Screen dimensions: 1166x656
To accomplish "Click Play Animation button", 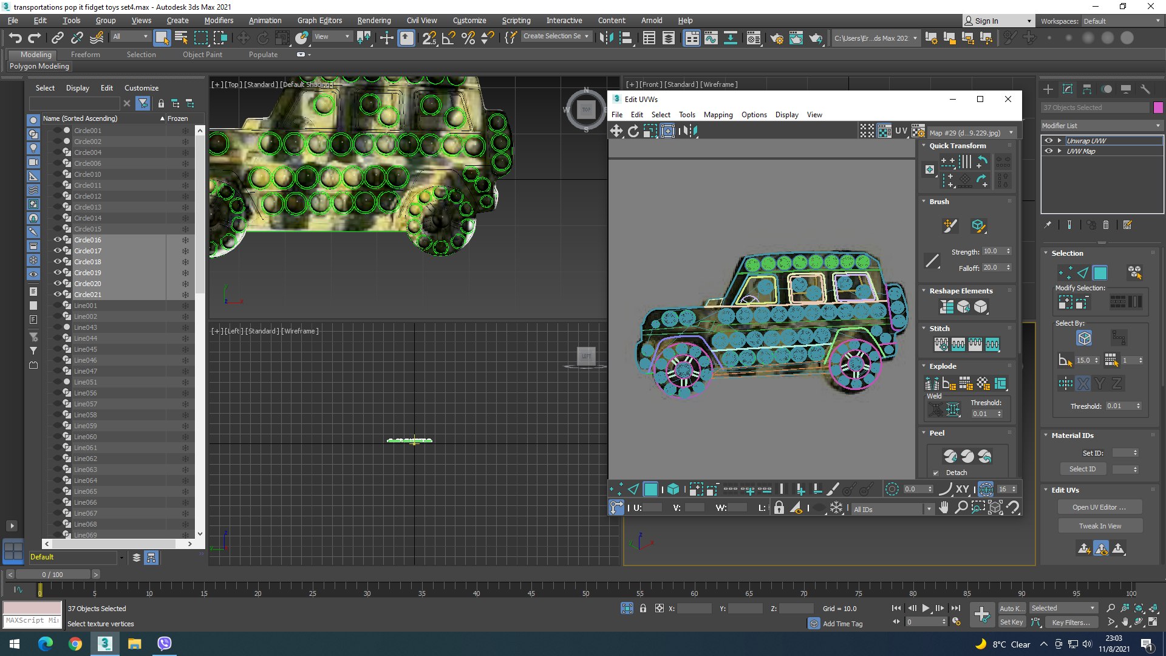I will pos(926,608).
